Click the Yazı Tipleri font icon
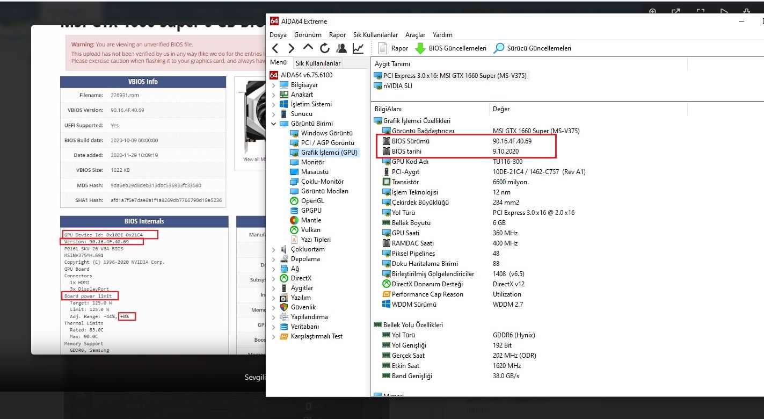Viewport: 764px width, 419px height. [x=294, y=240]
